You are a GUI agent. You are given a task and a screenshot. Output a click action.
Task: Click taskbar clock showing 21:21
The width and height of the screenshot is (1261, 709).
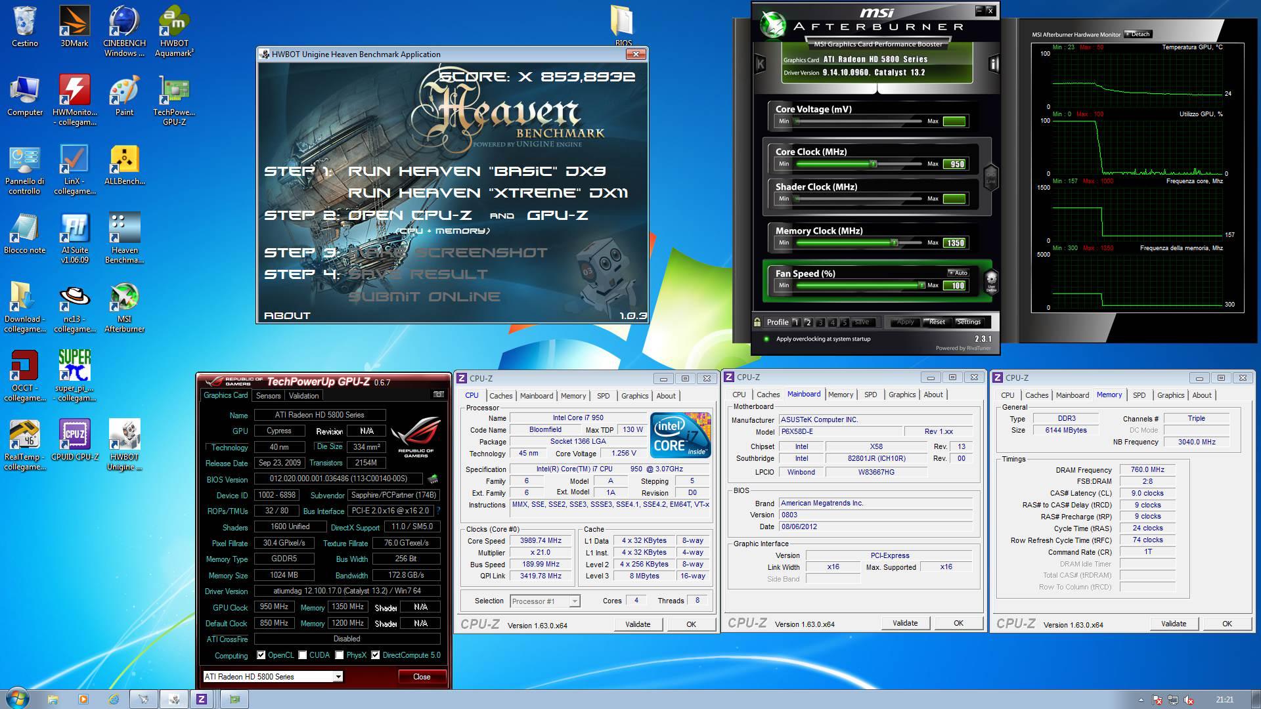1225,700
